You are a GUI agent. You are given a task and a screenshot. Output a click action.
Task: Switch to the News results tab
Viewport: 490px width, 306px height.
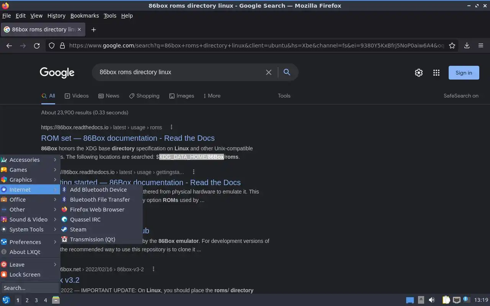(109, 96)
